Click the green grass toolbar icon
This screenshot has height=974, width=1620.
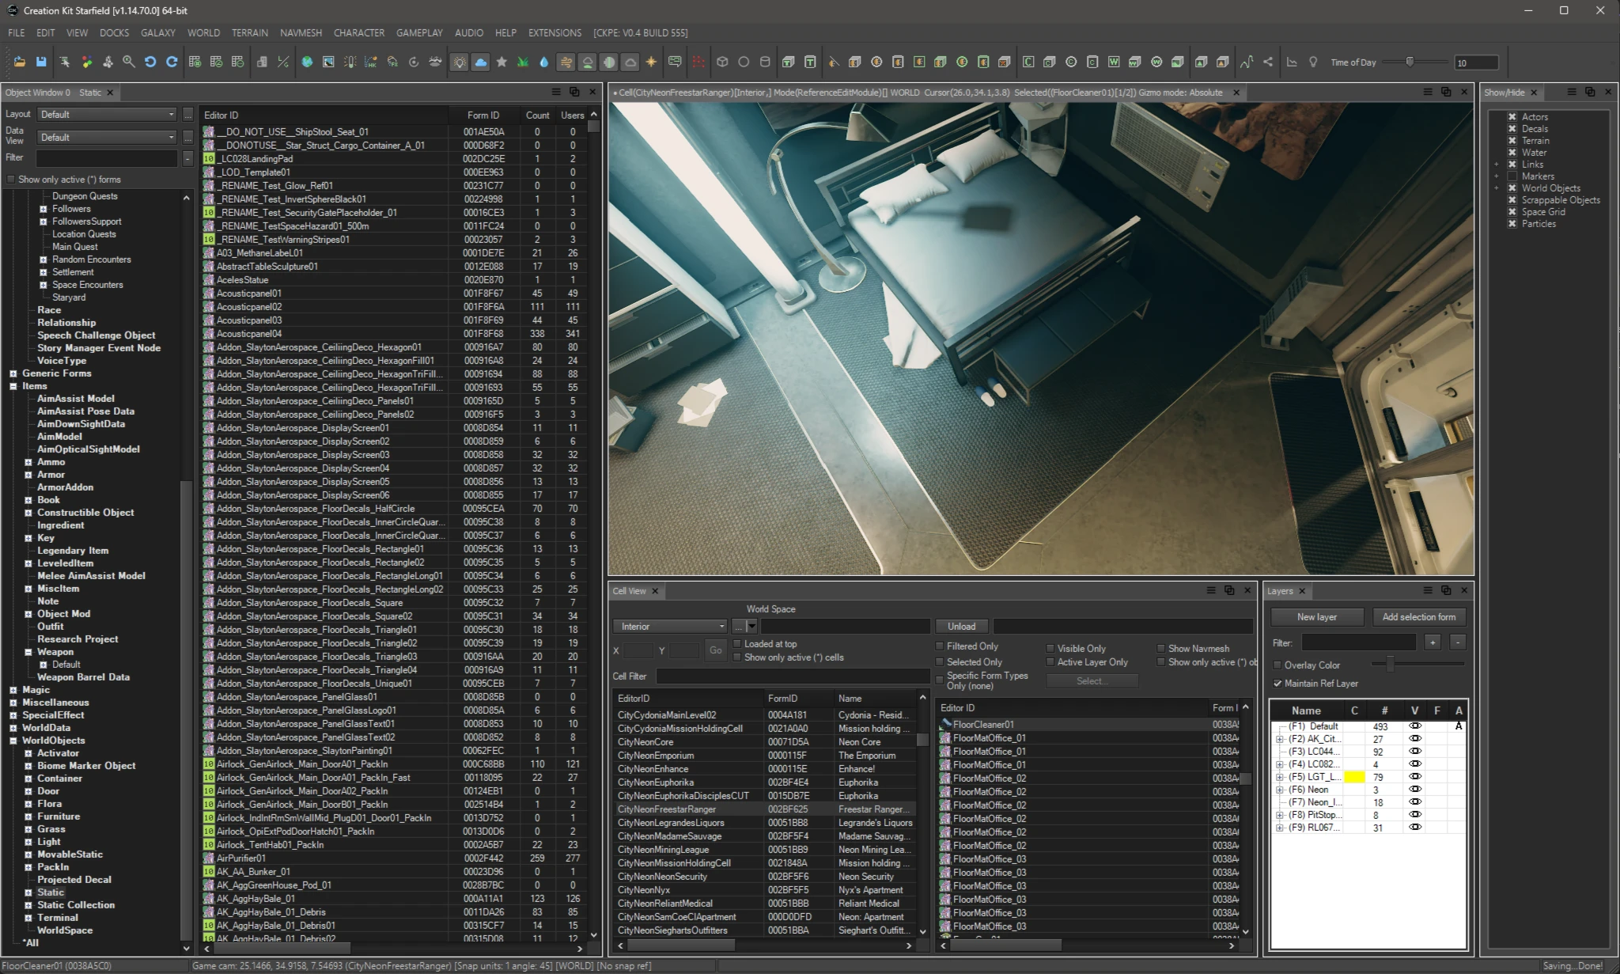point(522,62)
